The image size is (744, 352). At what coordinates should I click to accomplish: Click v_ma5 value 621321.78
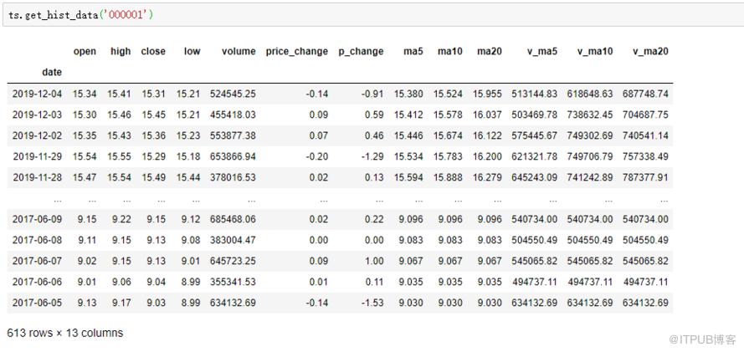535,156
